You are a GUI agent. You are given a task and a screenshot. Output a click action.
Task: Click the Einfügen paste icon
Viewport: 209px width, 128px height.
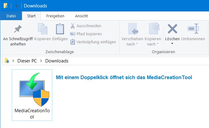(60, 29)
